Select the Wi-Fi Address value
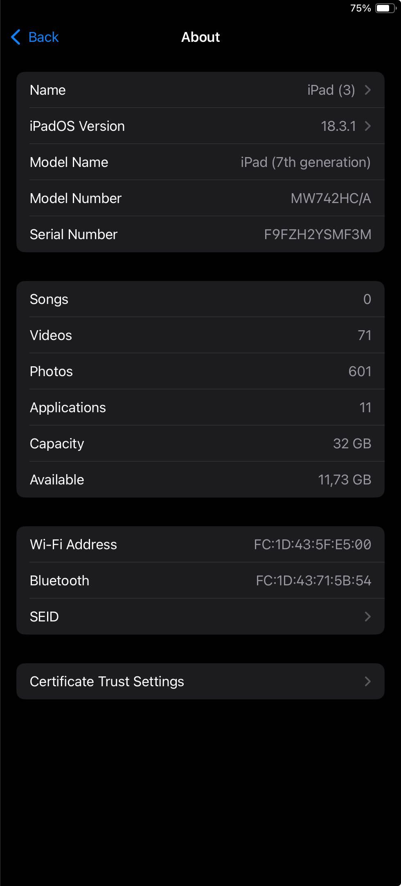 (x=312, y=544)
